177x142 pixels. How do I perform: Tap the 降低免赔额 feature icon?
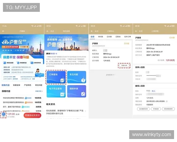(4, 63)
